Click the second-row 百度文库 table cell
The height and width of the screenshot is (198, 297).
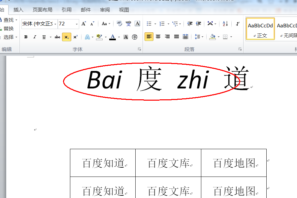tap(168, 187)
